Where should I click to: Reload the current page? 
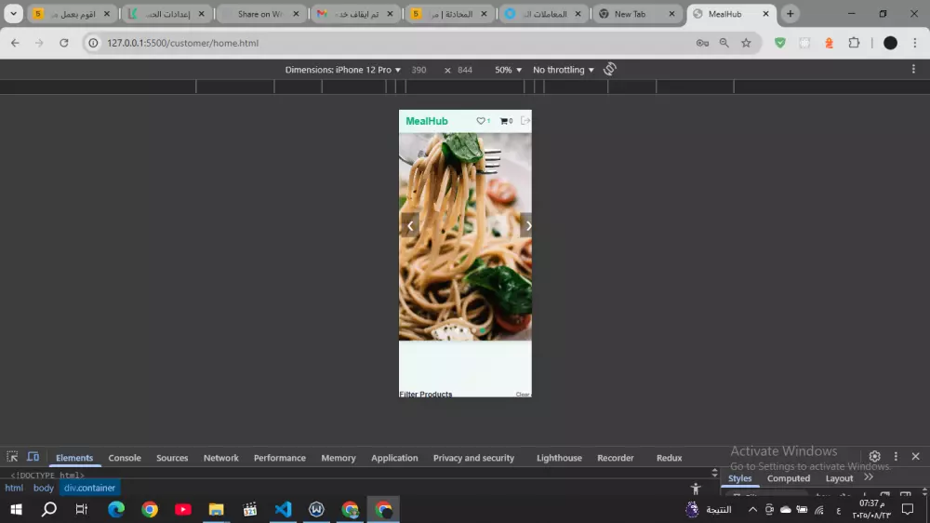pos(64,43)
